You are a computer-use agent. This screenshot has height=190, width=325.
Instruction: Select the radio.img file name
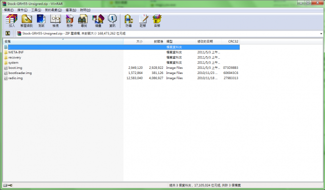(x=16, y=78)
